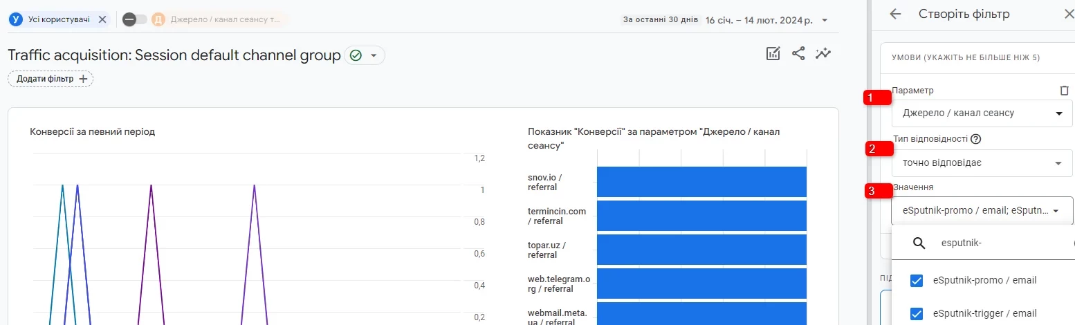Click the search magnifier in the value list
The image size is (1075, 325).
[919, 243]
